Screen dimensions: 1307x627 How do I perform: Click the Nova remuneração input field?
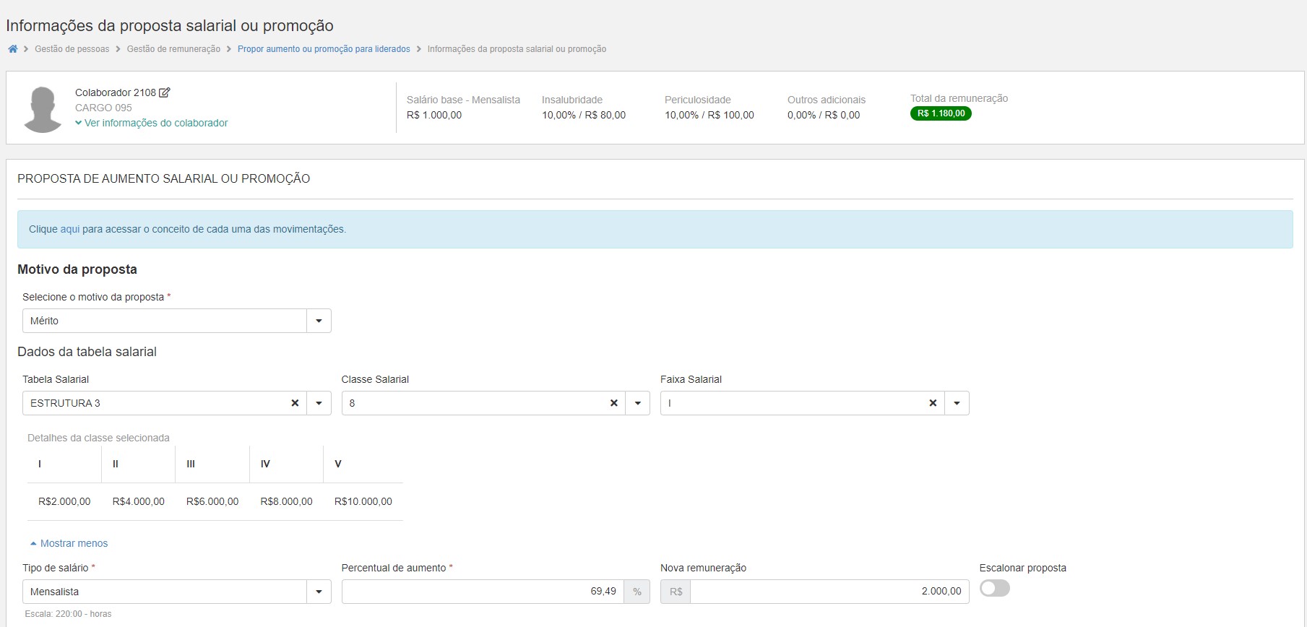click(829, 592)
